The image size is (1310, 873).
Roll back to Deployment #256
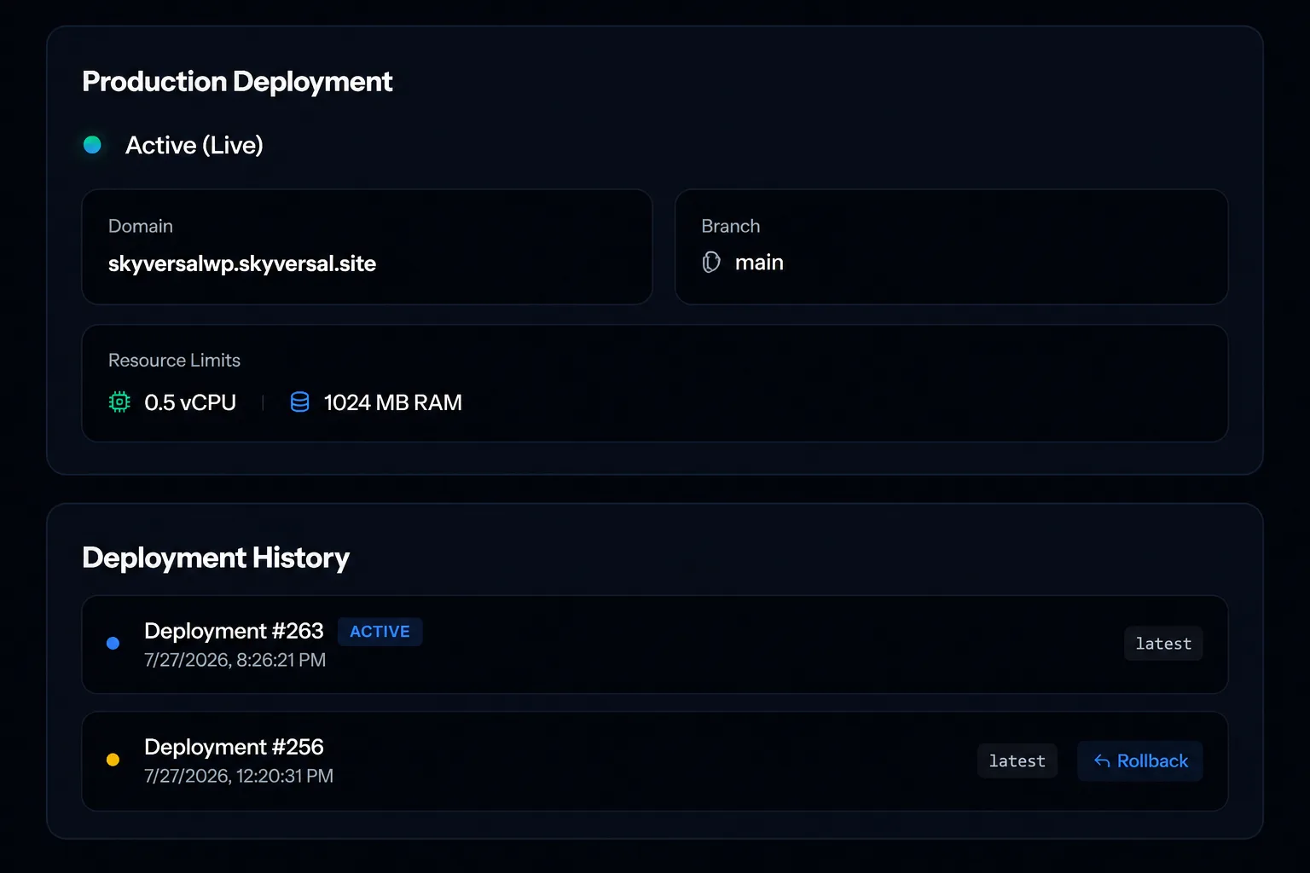[x=1140, y=761]
